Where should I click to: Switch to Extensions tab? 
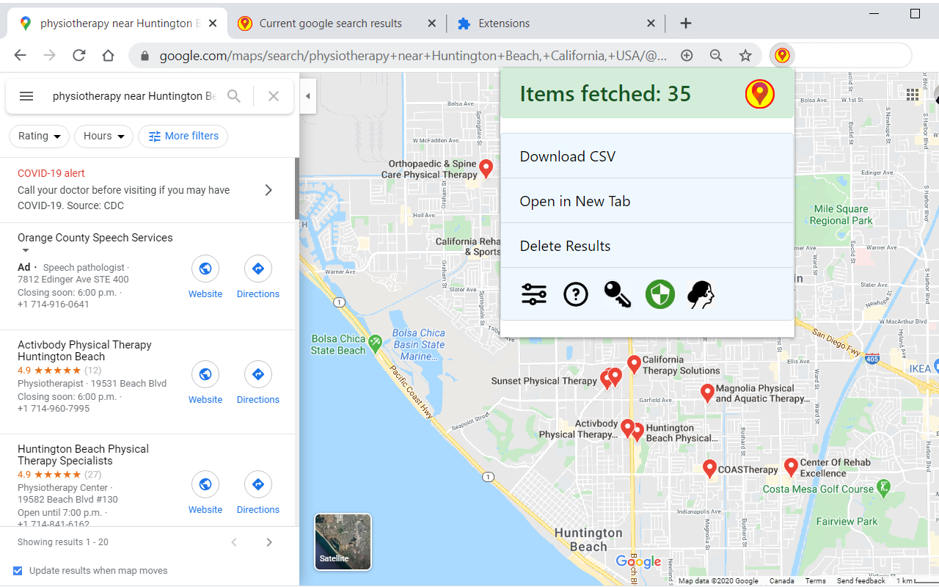tap(556, 23)
